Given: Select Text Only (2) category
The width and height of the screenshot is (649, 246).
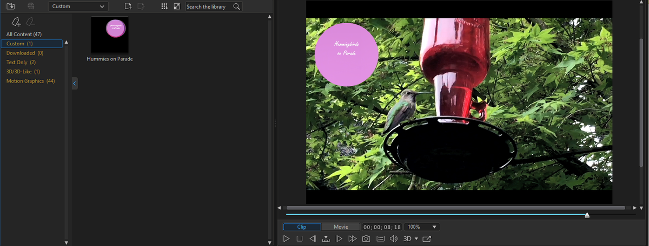Looking at the screenshot, I should point(21,63).
